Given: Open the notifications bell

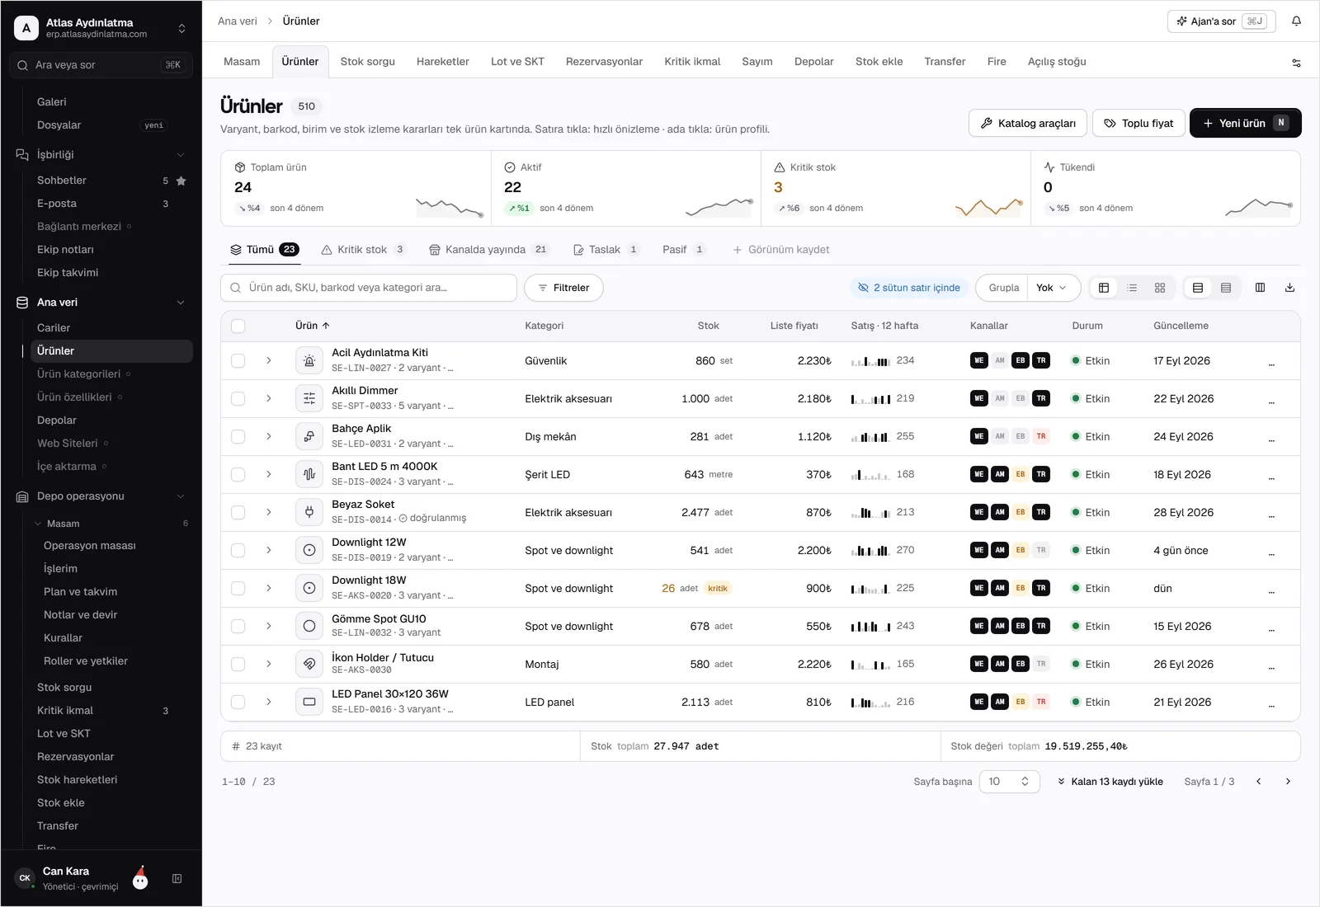Looking at the screenshot, I should pyautogui.click(x=1296, y=21).
